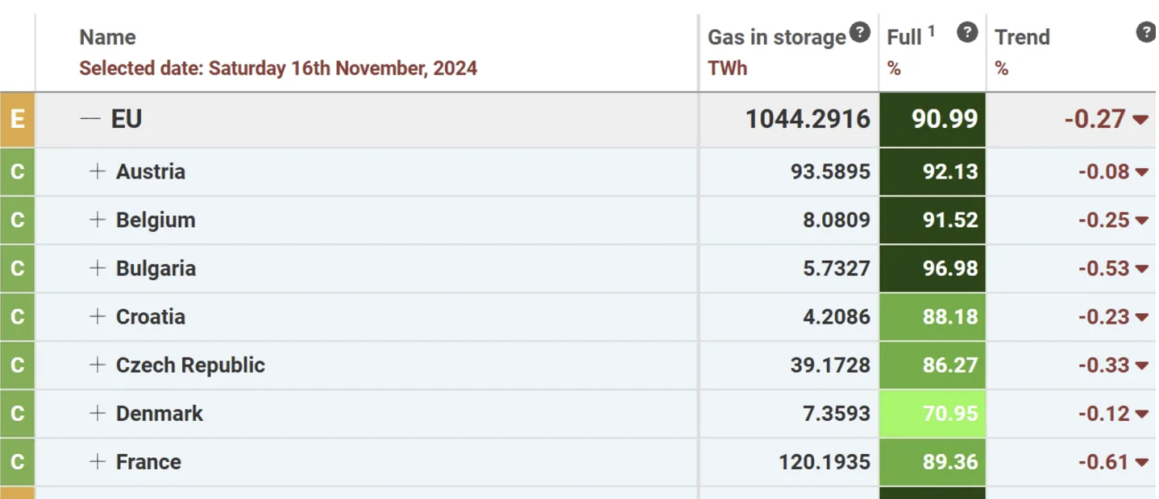Expand the Czech Republic row

point(97,365)
